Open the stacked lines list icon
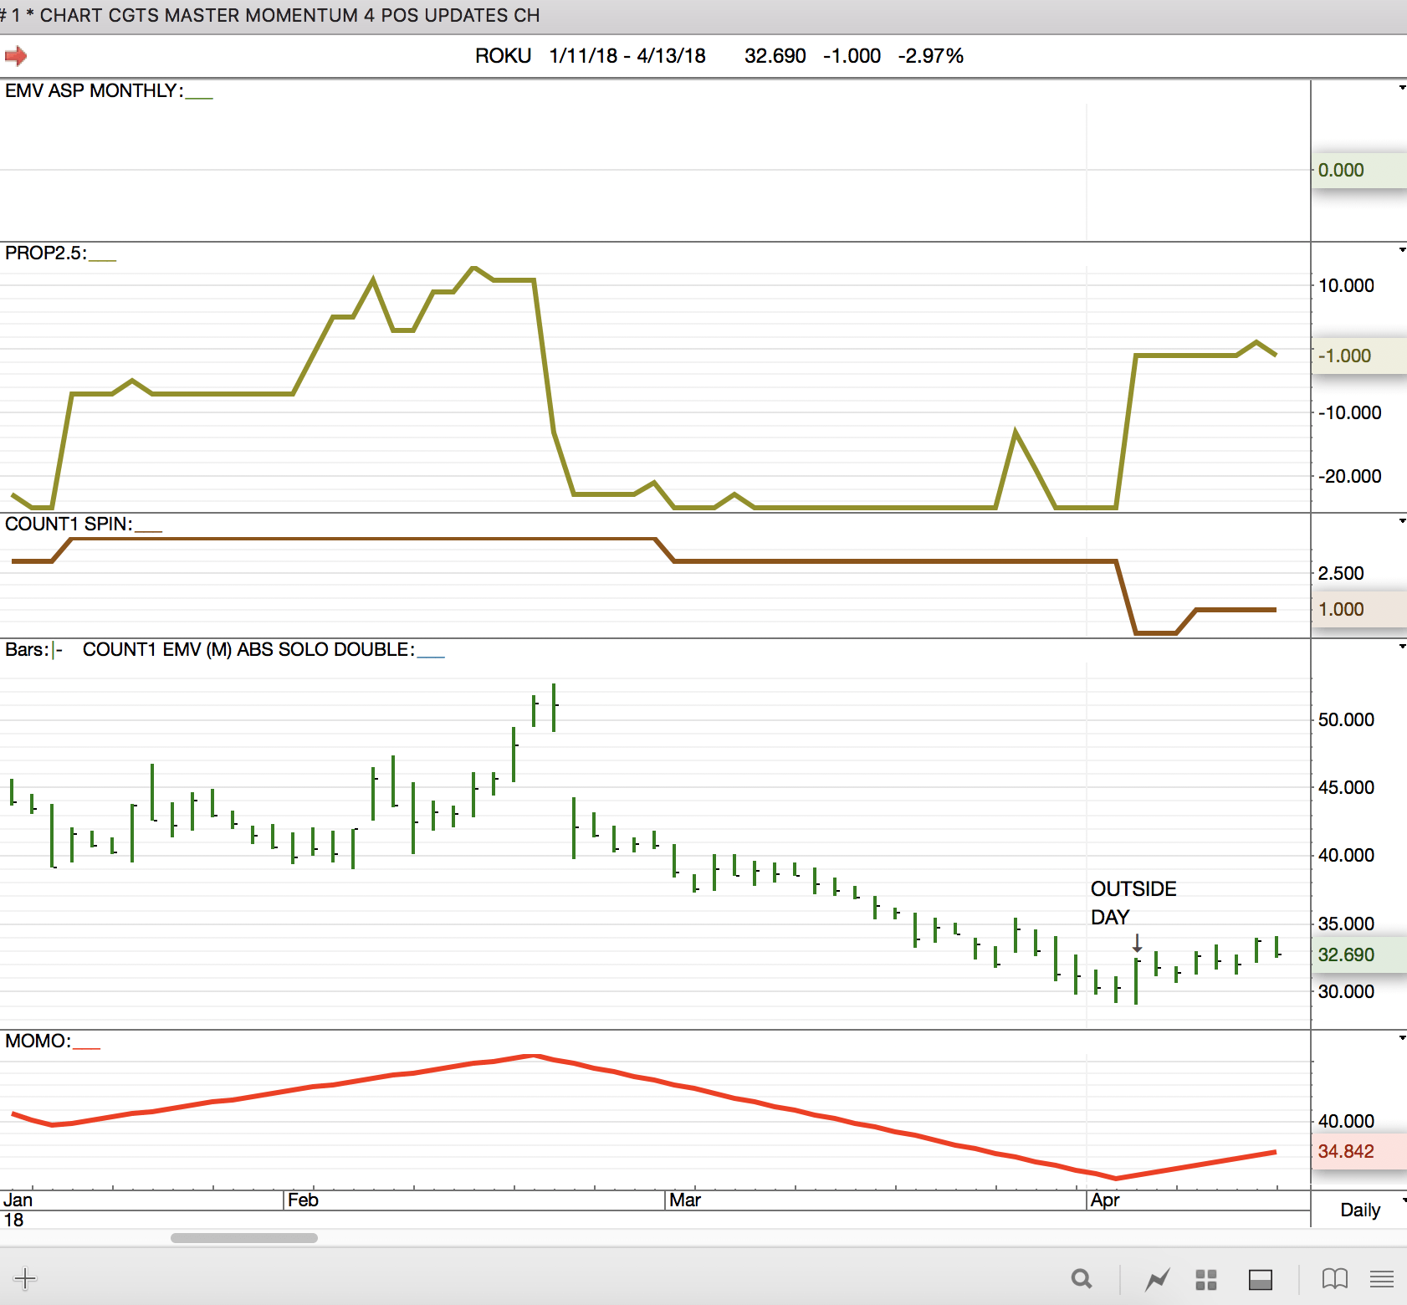 click(x=1382, y=1278)
